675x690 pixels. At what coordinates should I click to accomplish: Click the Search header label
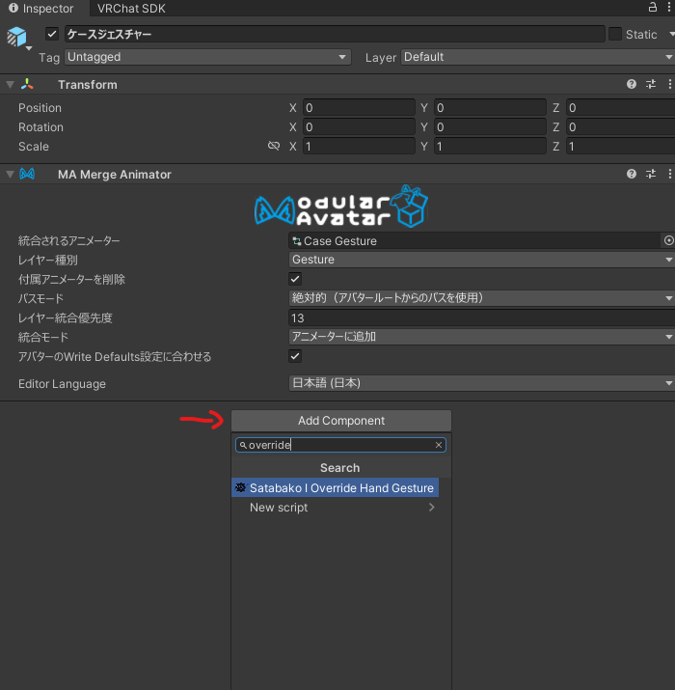340,468
